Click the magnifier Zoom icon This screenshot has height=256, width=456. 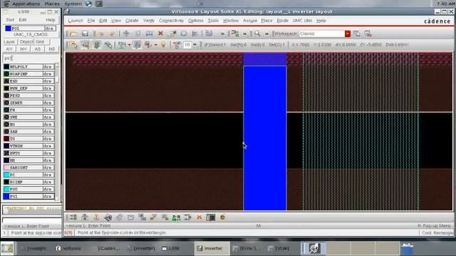point(257,33)
